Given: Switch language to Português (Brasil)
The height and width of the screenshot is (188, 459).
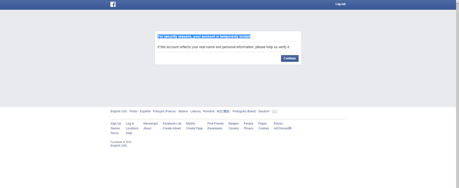Looking at the screenshot, I should coord(244,112).
